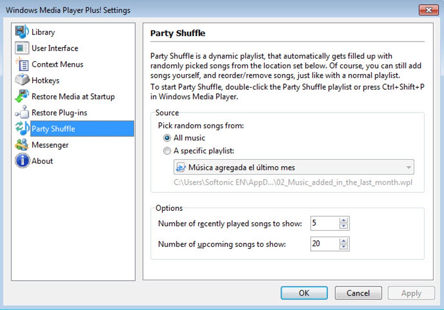Open the Library settings page
444x310 pixels.
coord(44,32)
